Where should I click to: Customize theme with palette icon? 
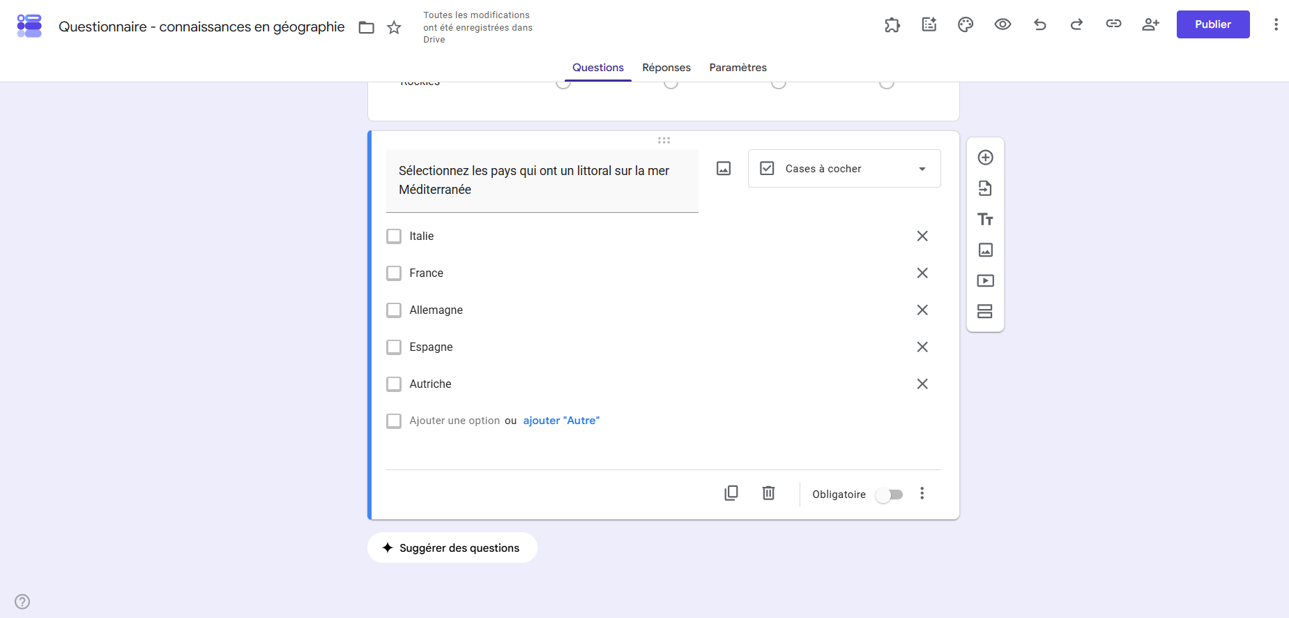[x=966, y=24]
